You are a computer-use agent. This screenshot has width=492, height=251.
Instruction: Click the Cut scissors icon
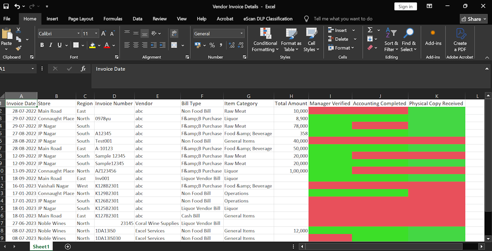18,30
